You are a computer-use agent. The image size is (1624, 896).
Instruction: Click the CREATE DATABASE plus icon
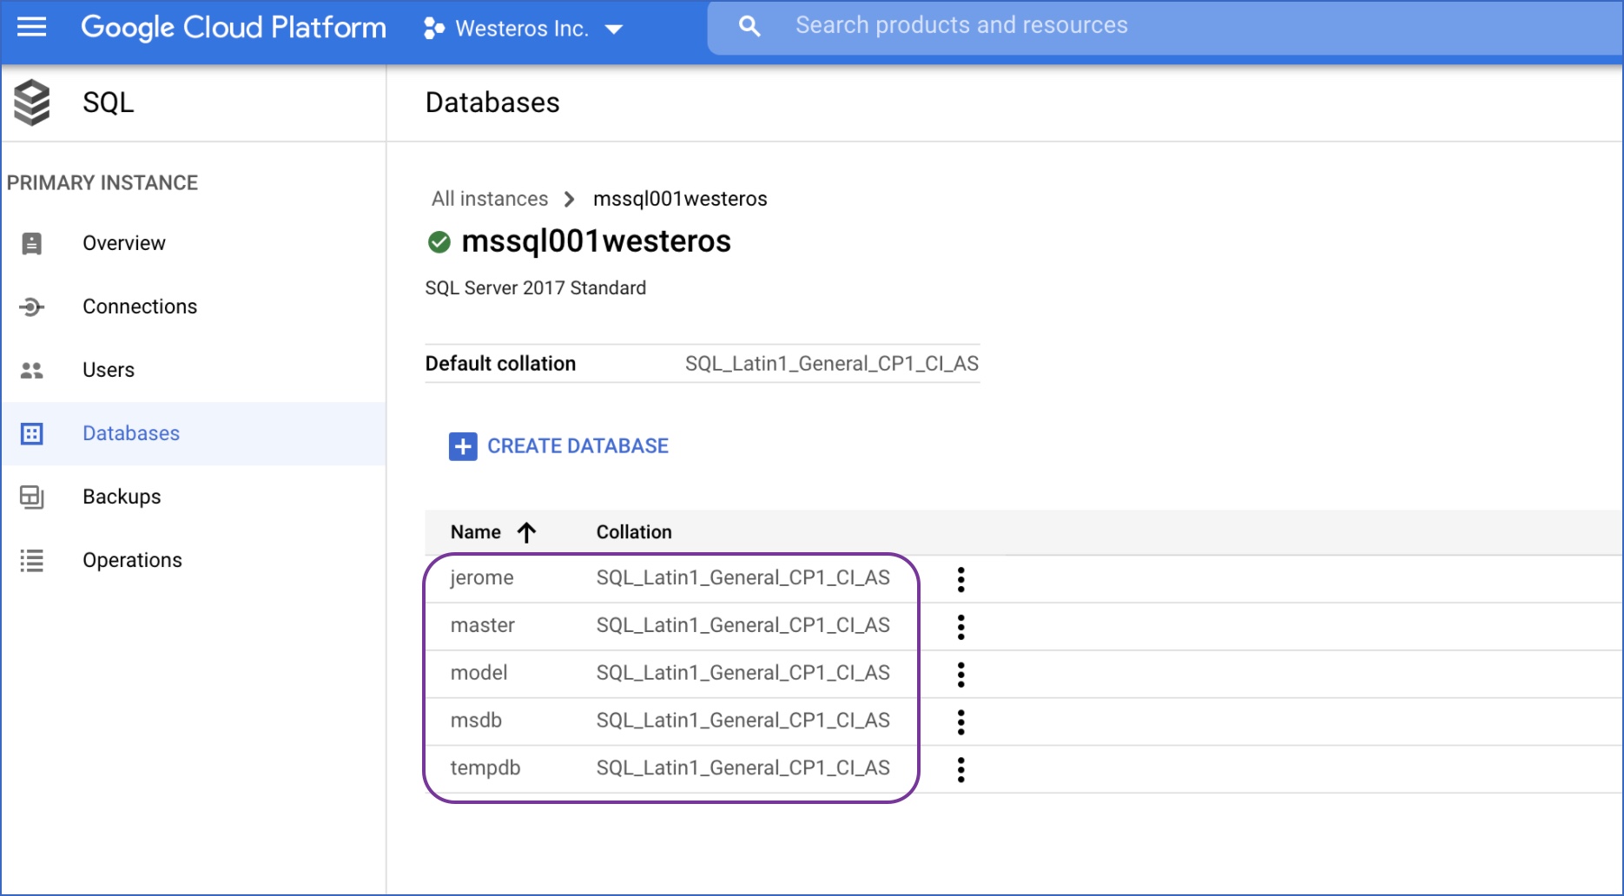coord(463,446)
